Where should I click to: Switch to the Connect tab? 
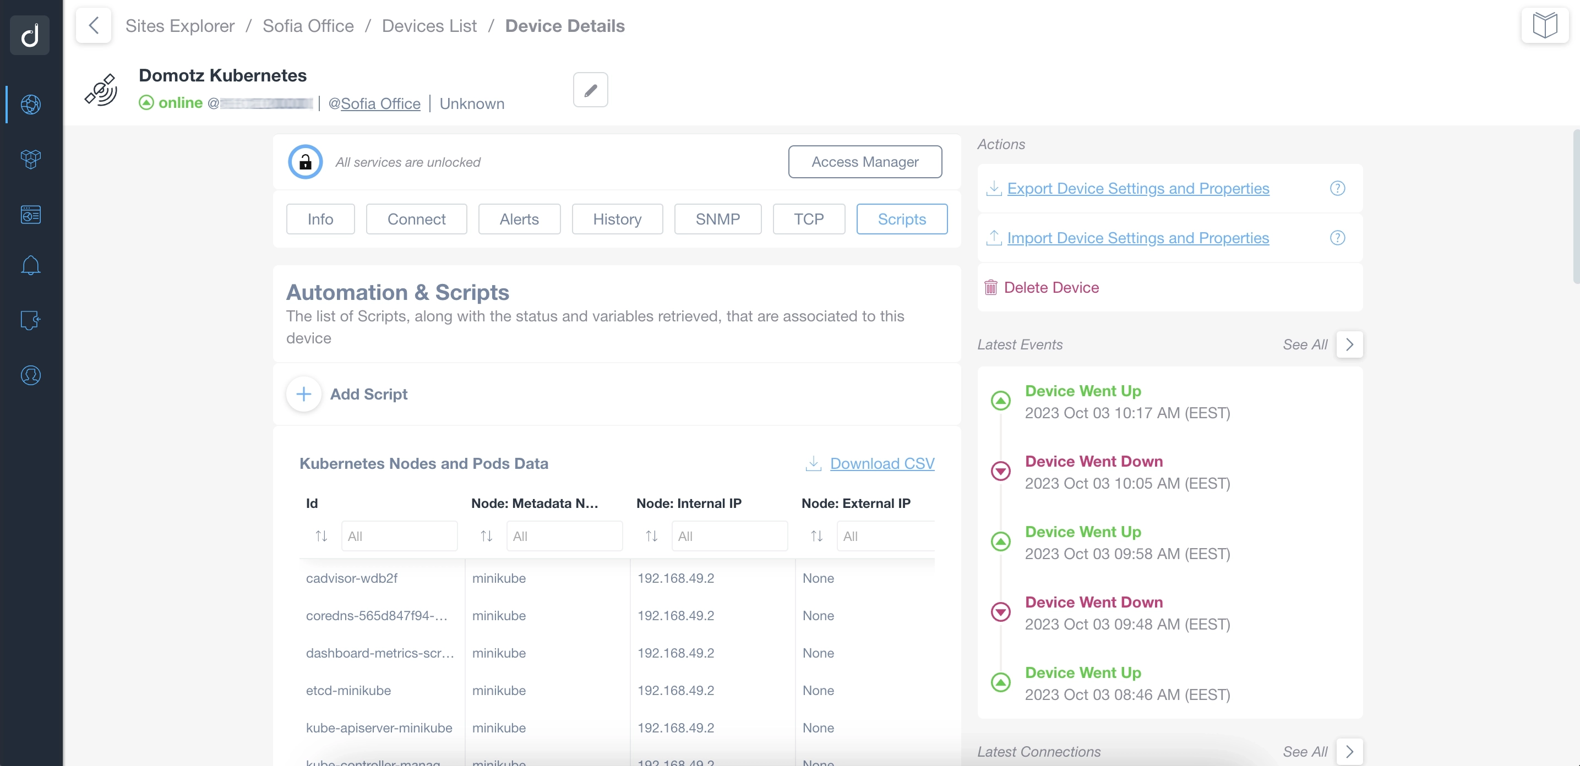click(x=416, y=219)
